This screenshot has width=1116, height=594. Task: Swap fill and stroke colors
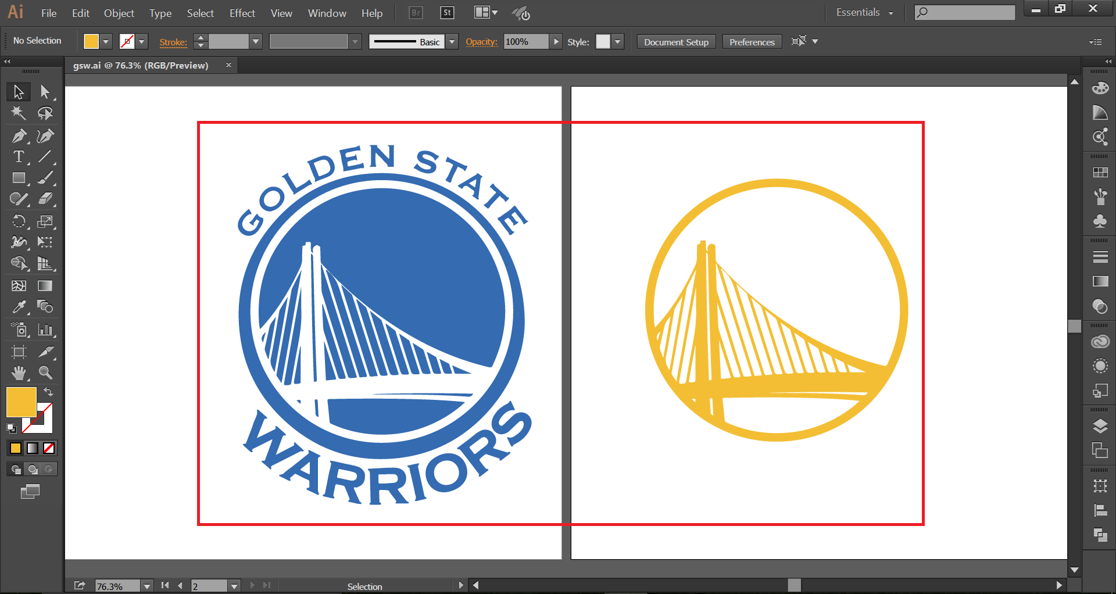(49, 392)
